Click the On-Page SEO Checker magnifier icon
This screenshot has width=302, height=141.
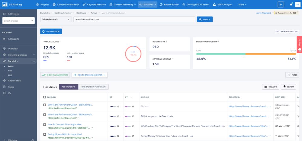[x=184, y=5]
